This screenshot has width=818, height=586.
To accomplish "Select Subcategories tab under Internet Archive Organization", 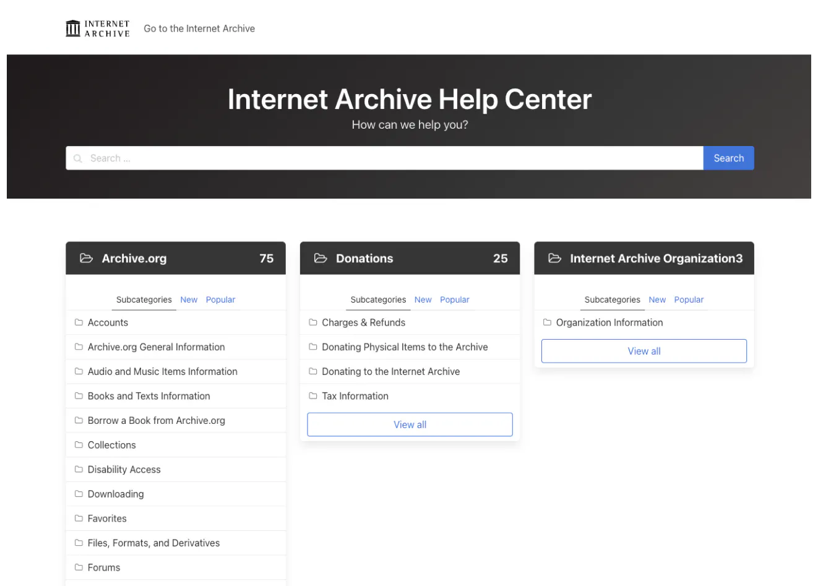I will [x=612, y=299].
